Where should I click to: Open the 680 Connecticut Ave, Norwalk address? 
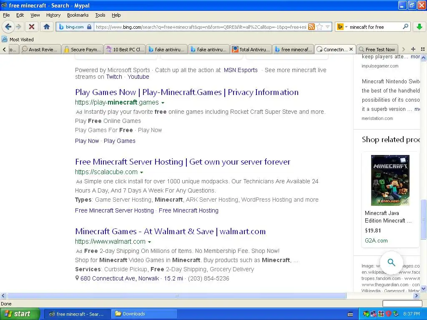120,278
